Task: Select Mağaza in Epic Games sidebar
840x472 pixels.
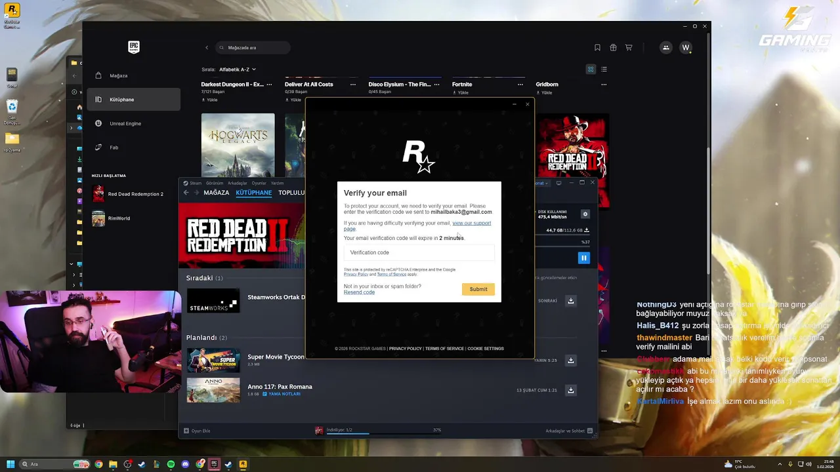Action: point(133,75)
